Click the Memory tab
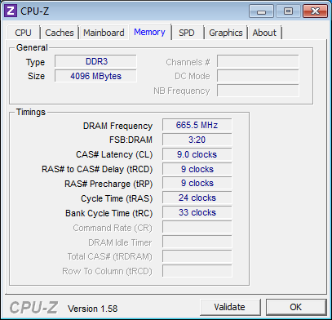This screenshot has height=320, width=332. coord(149,32)
